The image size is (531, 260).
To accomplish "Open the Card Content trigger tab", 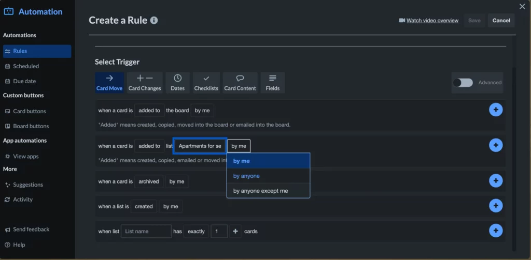I will 240,82.
